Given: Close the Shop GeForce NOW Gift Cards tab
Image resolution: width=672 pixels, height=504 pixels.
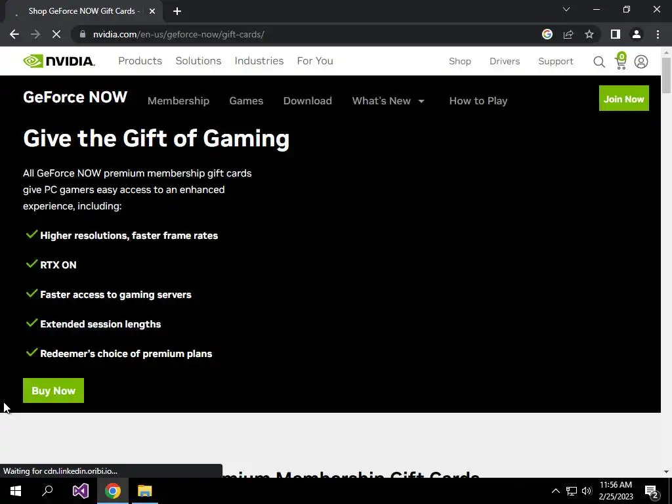Looking at the screenshot, I should click(x=152, y=11).
